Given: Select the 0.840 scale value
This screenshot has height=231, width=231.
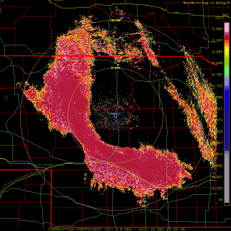Looking at the screenshot, I should pyautogui.click(x=217, y=63).
